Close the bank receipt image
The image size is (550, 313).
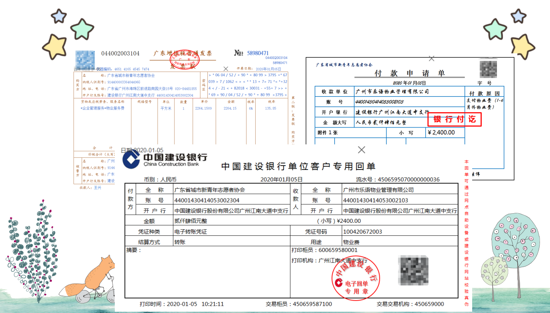click(x=361, y=150)
